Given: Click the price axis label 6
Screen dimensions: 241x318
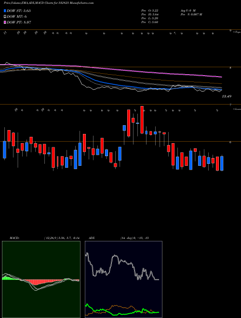Looking at the screenshot, I should tap(230, 142).
